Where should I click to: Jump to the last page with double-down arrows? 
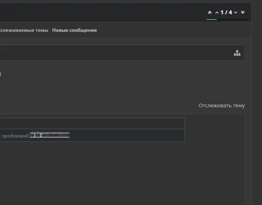pos(243,12)
